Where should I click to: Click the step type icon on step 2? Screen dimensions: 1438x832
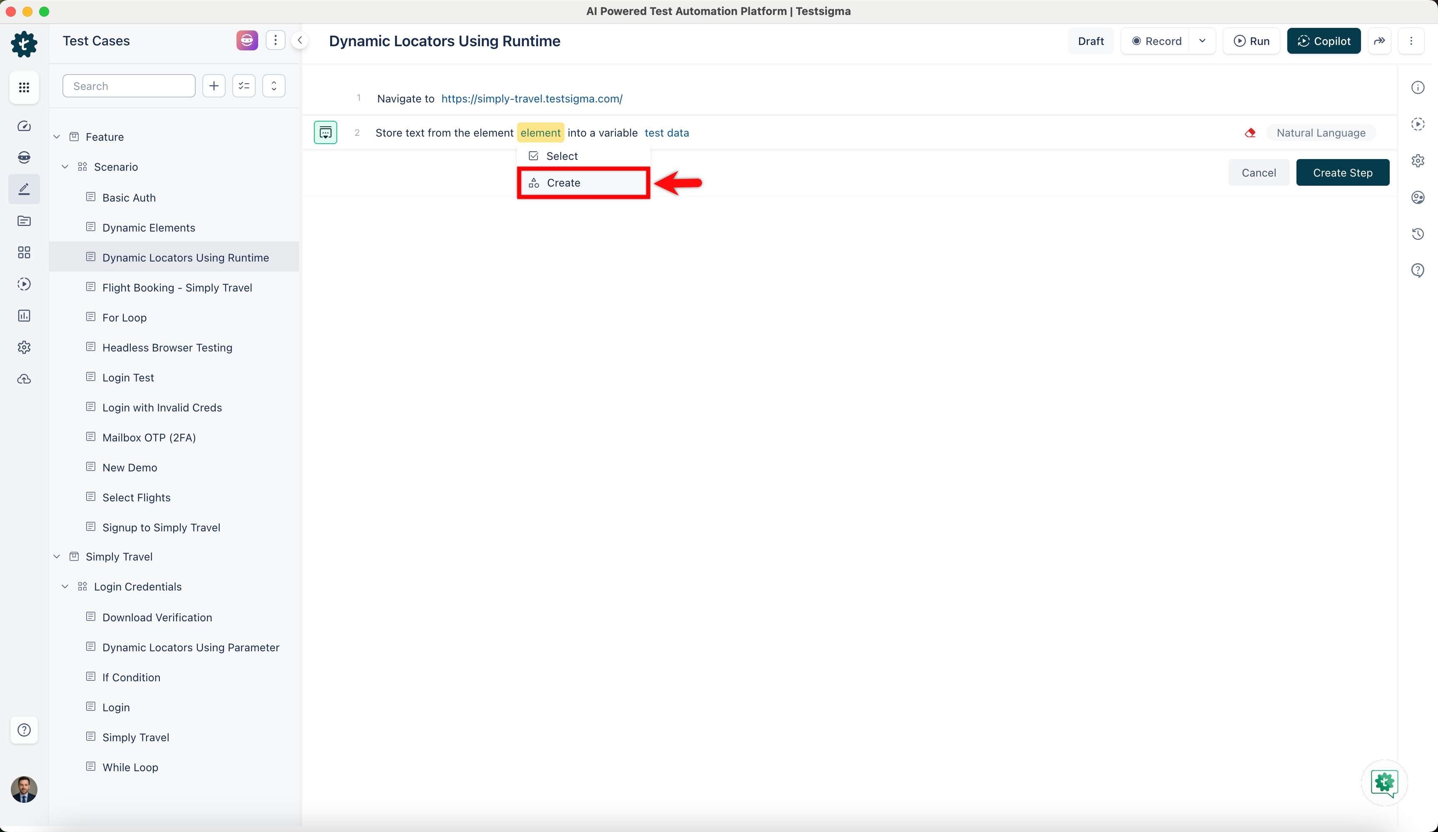[326, 133]
